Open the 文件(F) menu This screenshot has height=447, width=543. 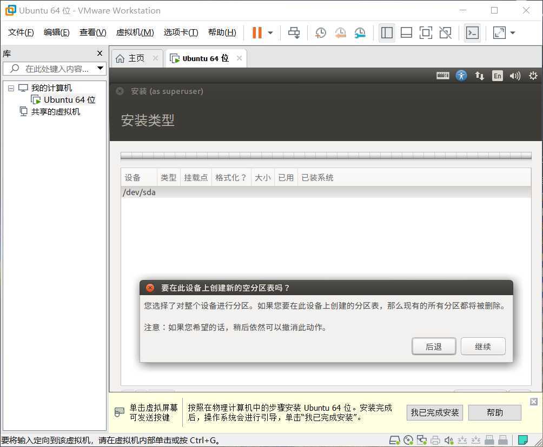pyautogui.click(x=21, y=32)
